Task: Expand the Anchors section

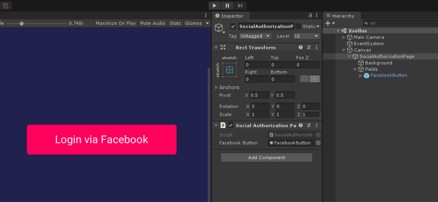Action: (x=216, y=88)
